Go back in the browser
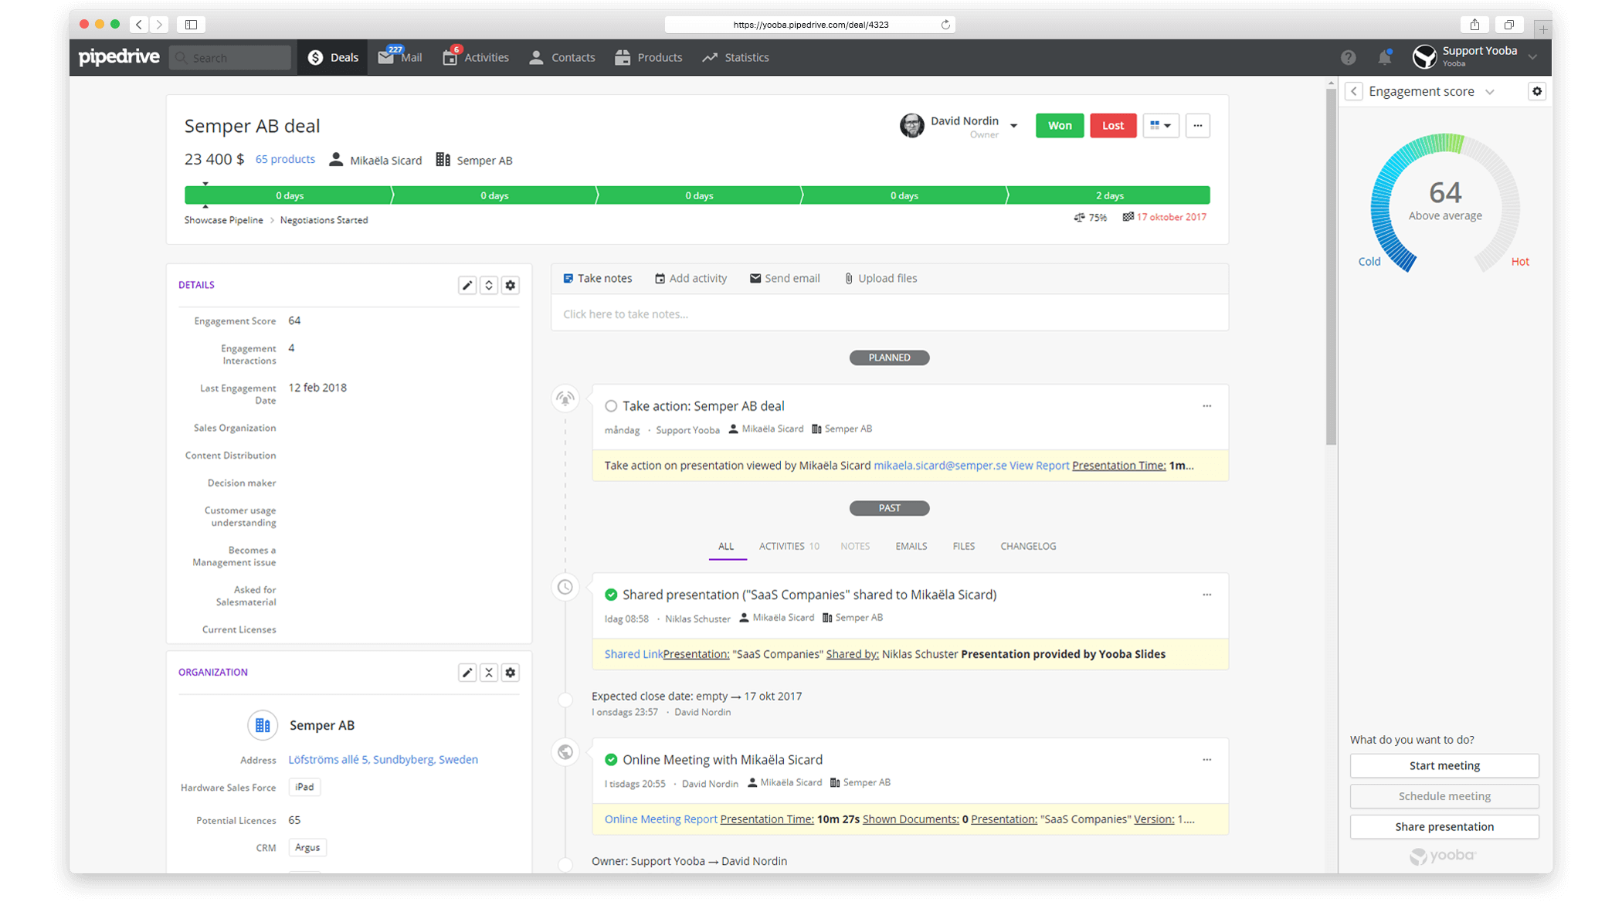Screen dimensions: 1622x912 tap(139, 25)
